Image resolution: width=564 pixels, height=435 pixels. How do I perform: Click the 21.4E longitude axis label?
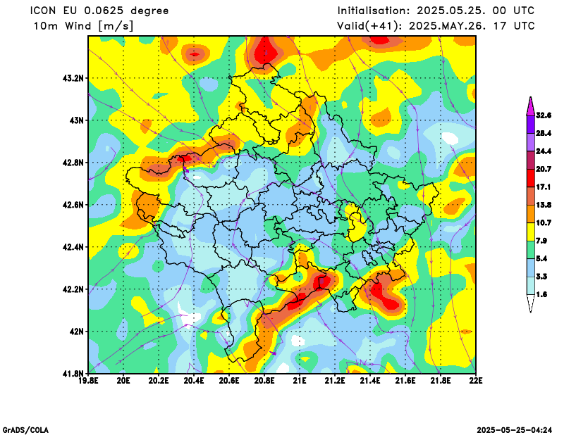click(x=371, y=380)
